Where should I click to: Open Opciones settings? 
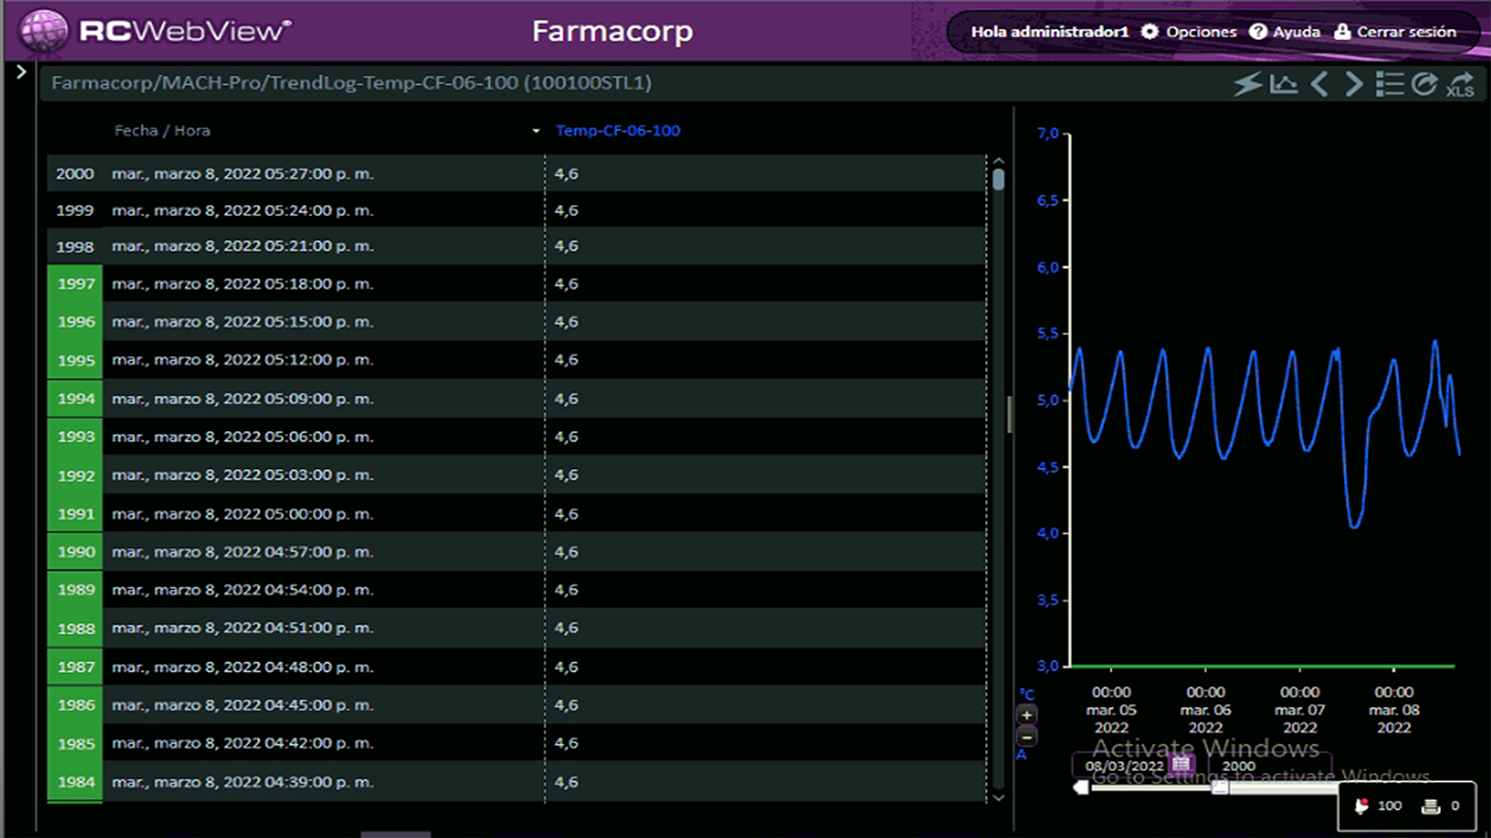tap(1189, 32)
